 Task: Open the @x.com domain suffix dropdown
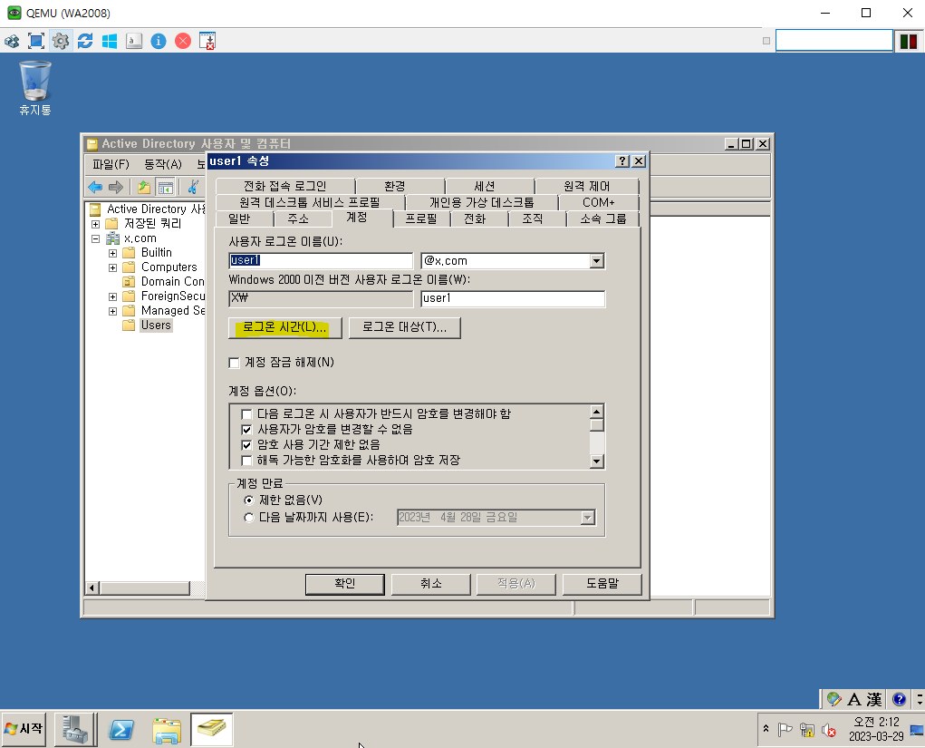coord(596,261)
